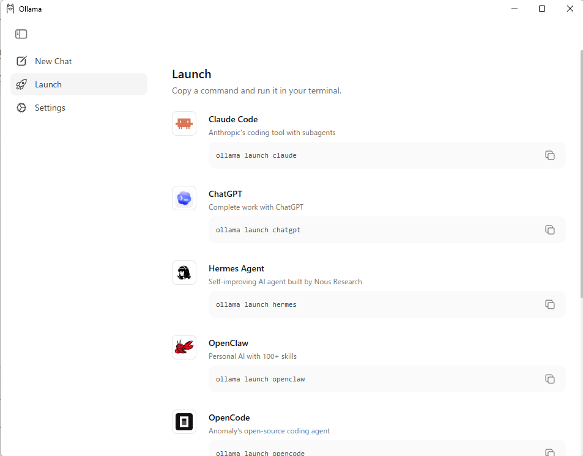Click the Settings gear icon
This screenshot has width=583, height=456.
click(x=21, y=108)
